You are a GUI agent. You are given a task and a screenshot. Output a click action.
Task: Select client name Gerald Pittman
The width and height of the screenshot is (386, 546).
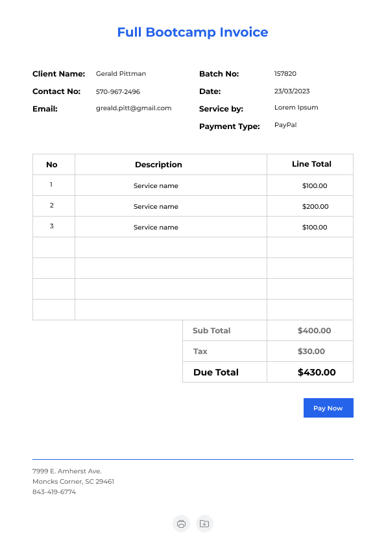point(121,73)
